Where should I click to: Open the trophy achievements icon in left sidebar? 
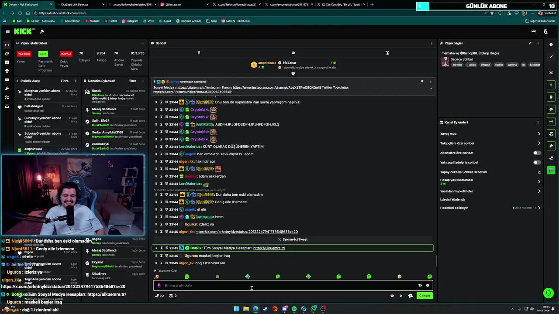click(7, 71)
